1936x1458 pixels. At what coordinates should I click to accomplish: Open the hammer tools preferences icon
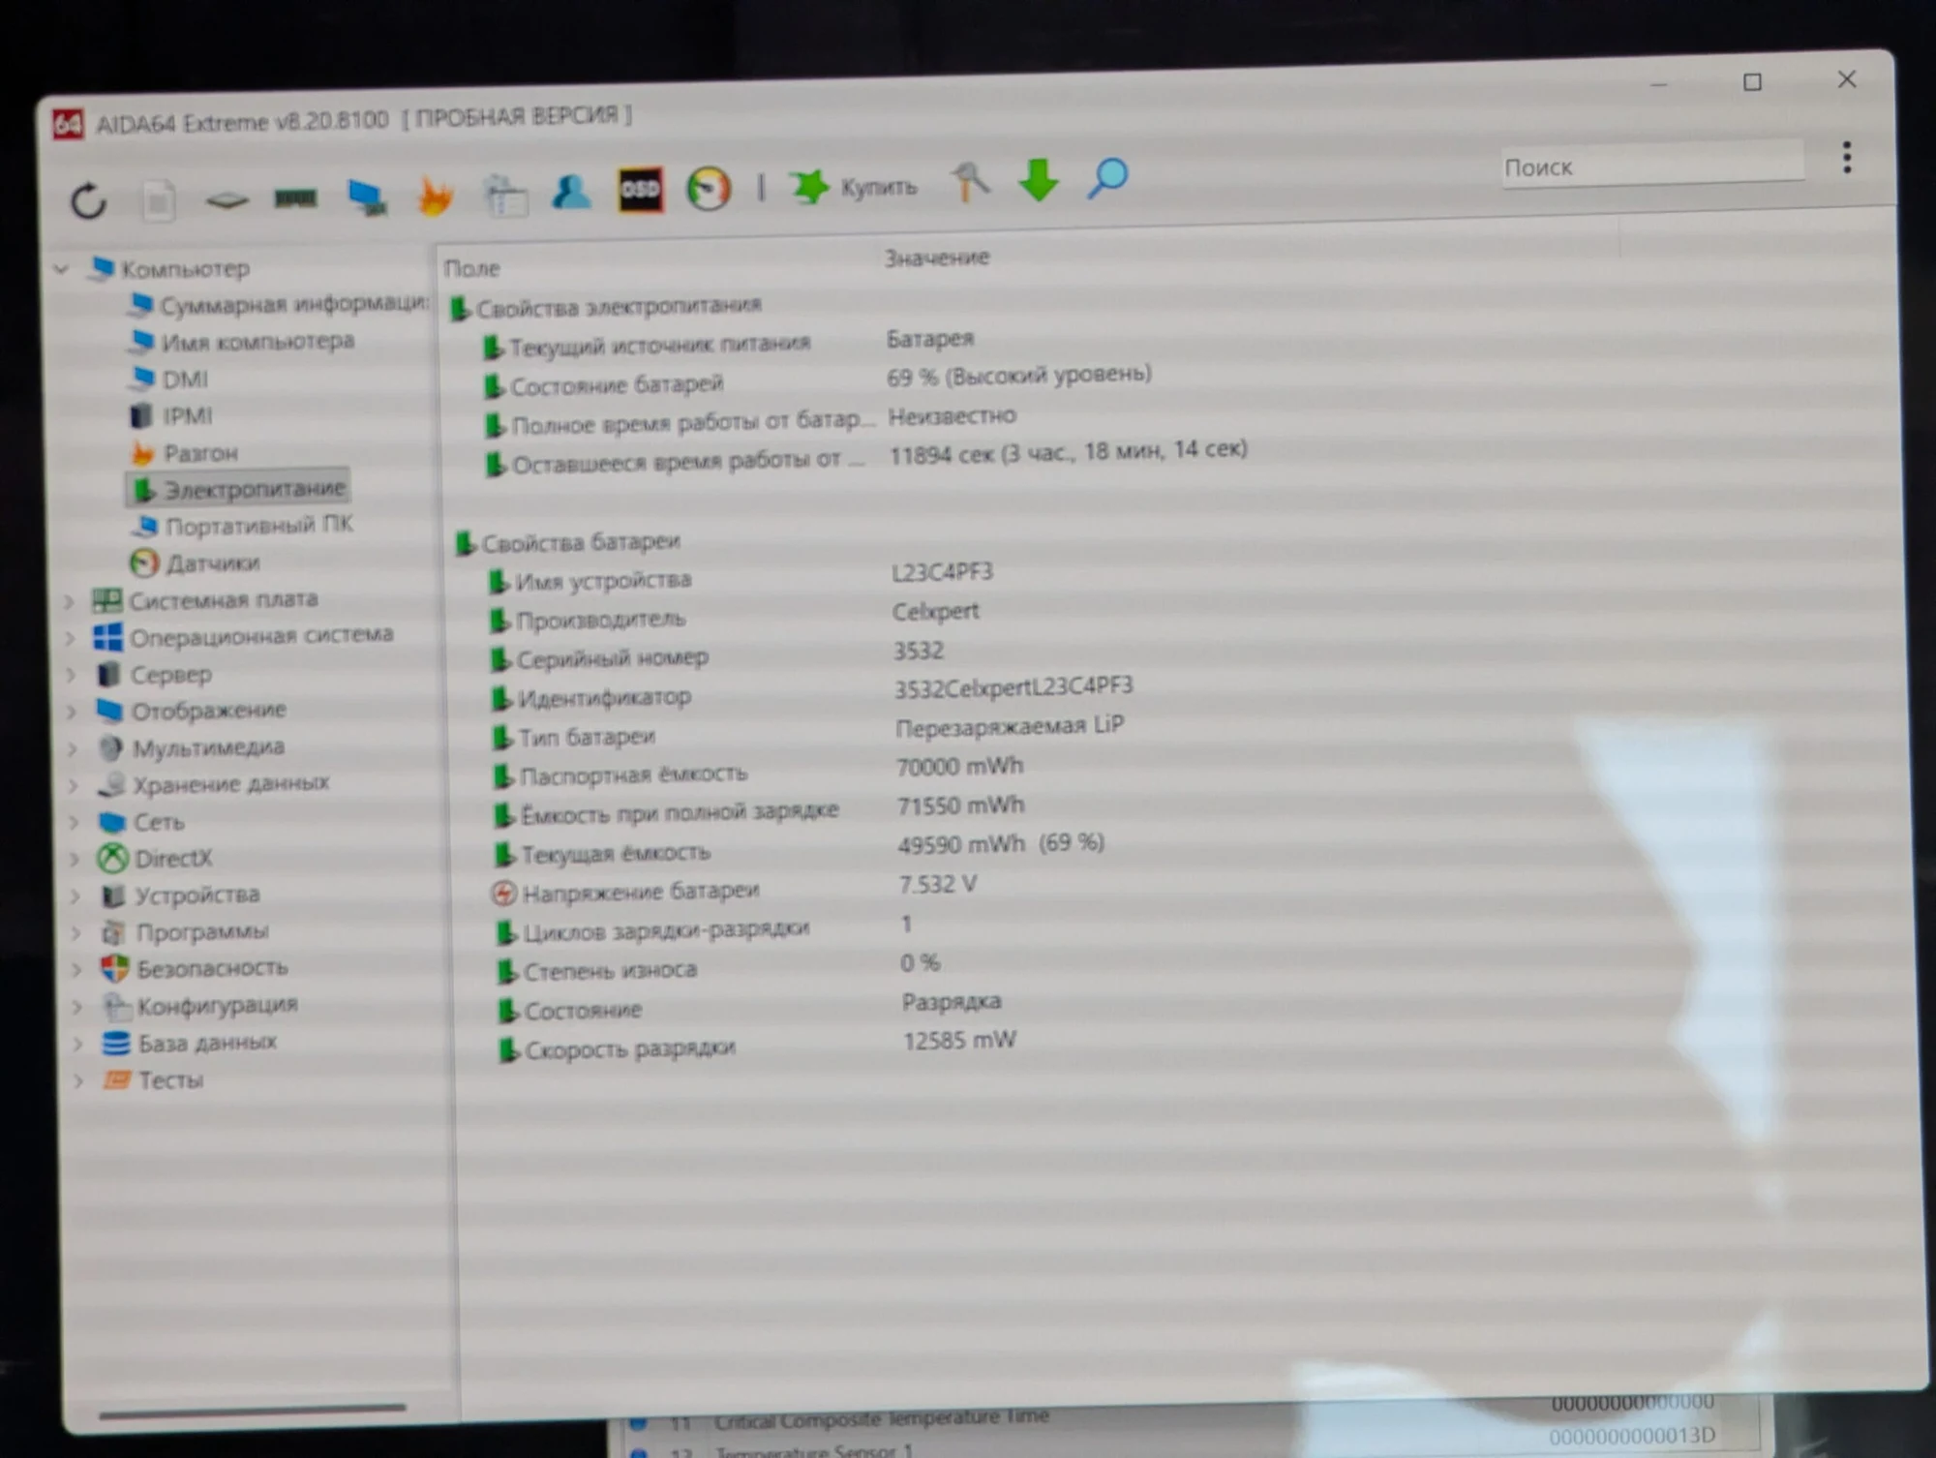coord(970,181)
